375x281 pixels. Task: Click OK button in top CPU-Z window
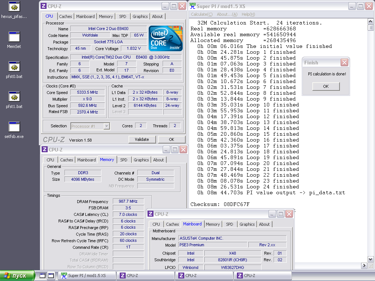[171, 139]
